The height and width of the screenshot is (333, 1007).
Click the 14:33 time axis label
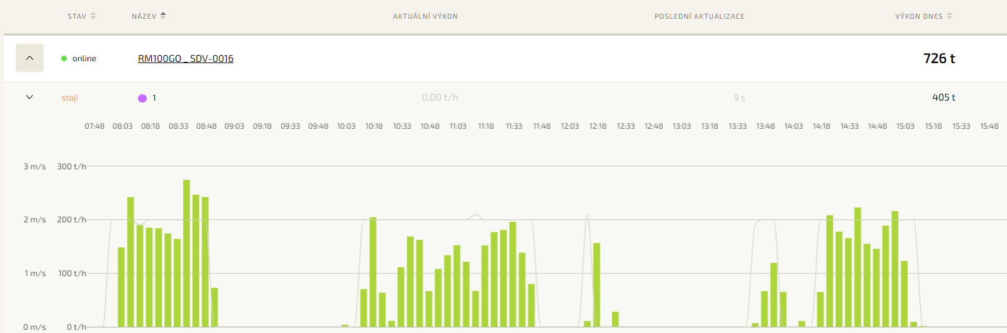pos(850,126)
